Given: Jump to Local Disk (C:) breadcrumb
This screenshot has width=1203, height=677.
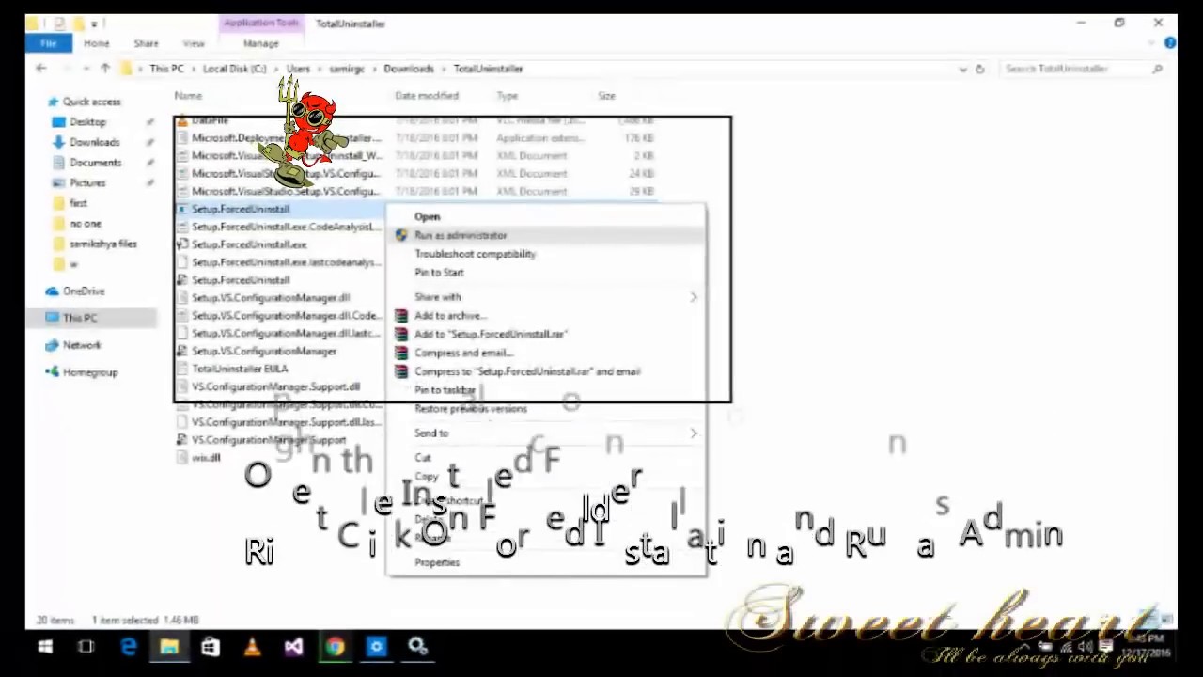Looking at the screenshot, I should [x=234, y=69].
